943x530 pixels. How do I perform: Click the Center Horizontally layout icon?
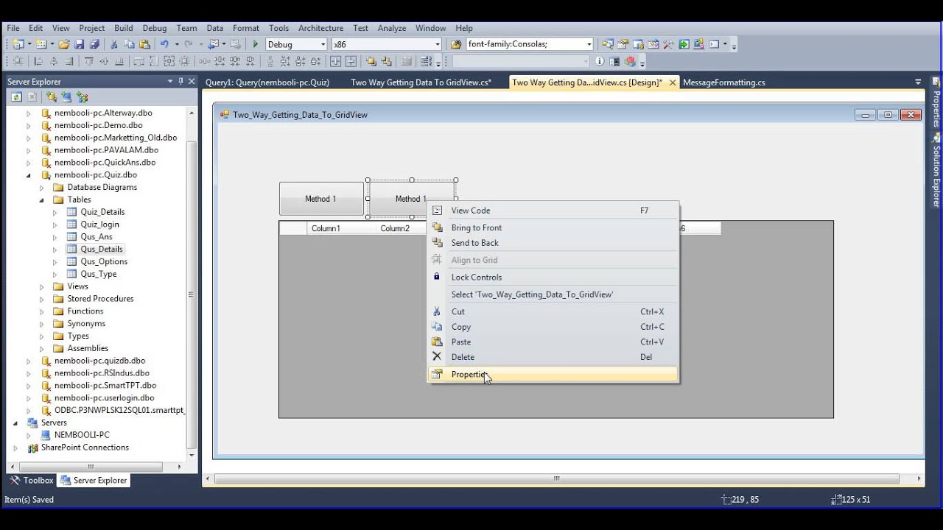pyautogui.click(x=336, y=62)
